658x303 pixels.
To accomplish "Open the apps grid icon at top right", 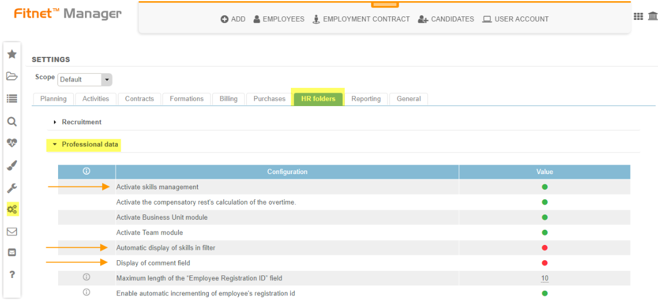I will tap(638, 16).
